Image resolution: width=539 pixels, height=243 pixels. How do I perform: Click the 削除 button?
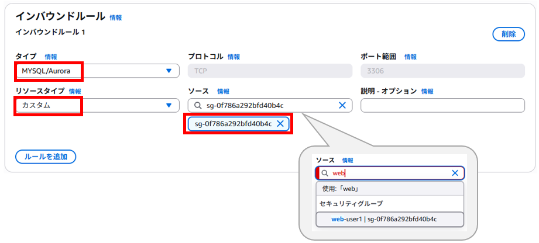tap(509, 34)
